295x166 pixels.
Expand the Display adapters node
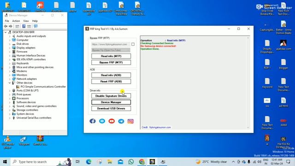pos(10,48)
